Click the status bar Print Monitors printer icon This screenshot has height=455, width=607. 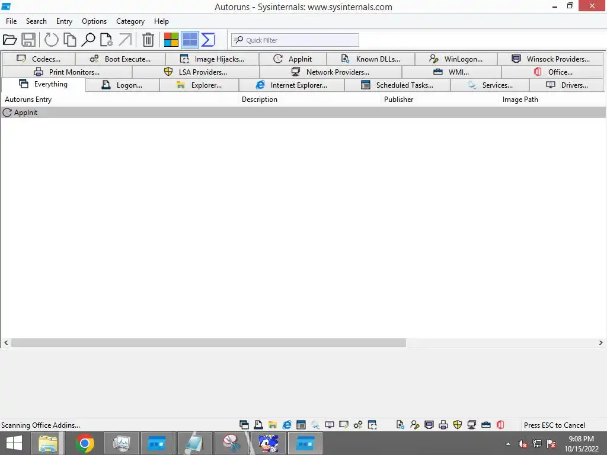coord(443,425)
